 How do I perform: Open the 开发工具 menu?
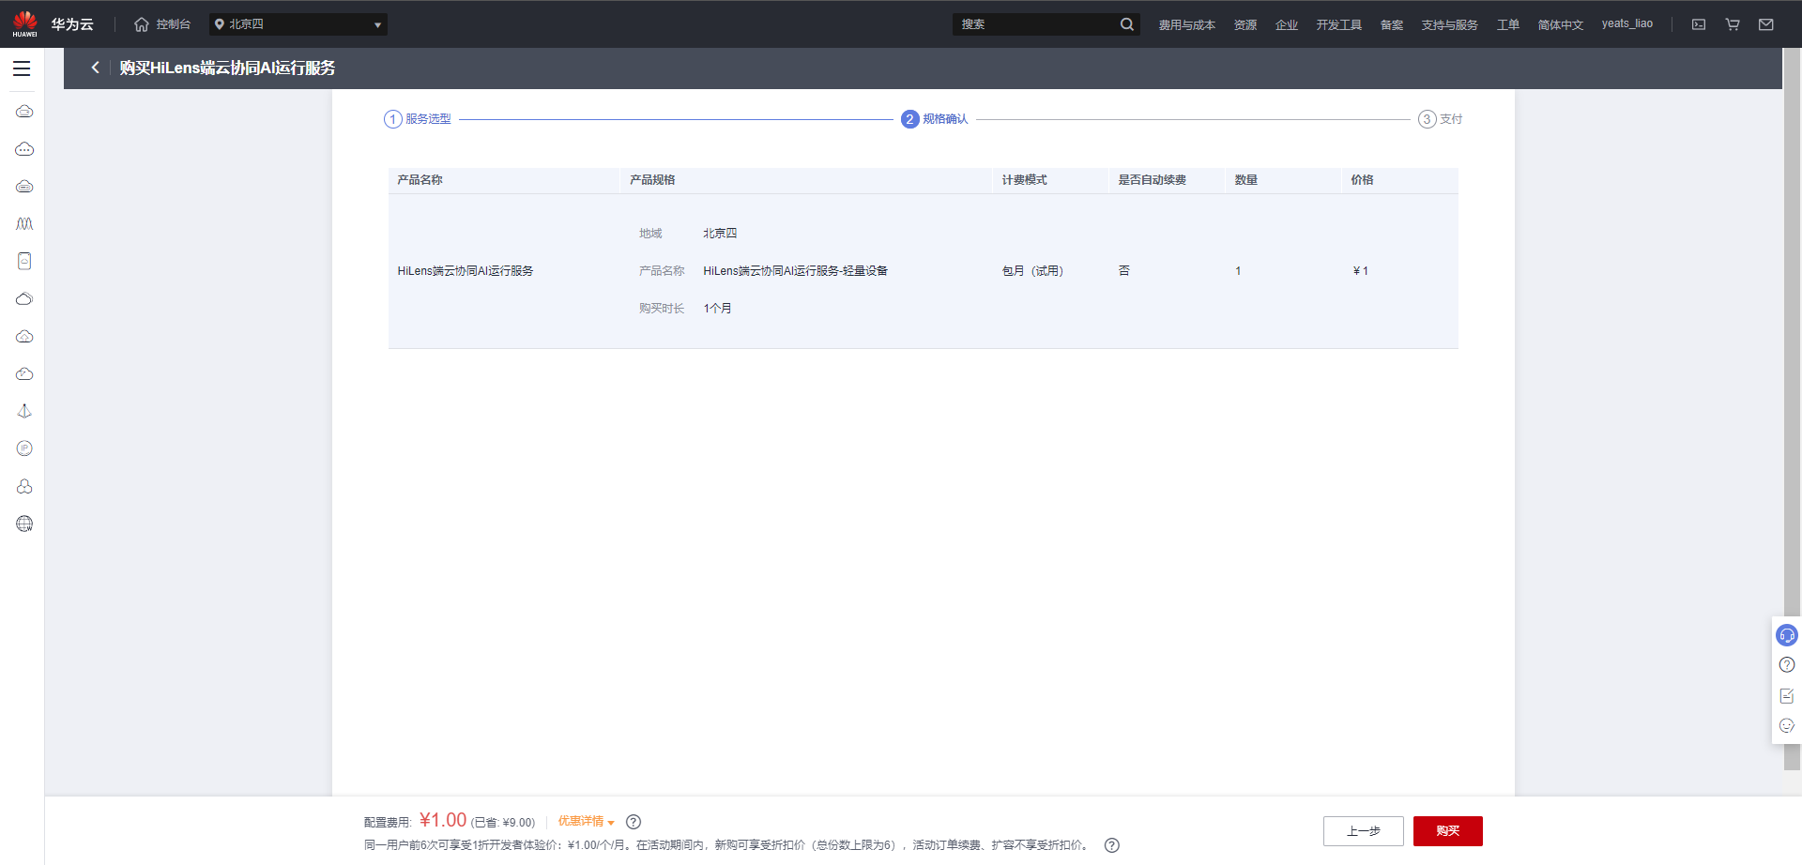(1338, 24)
